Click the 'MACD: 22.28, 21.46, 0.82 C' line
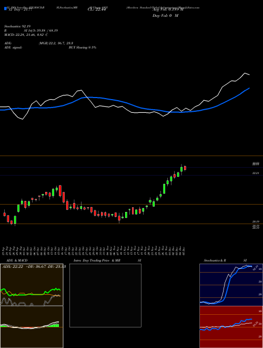This screenshot has width=263, height=348. pyautogui.click(x=26, y=35)
